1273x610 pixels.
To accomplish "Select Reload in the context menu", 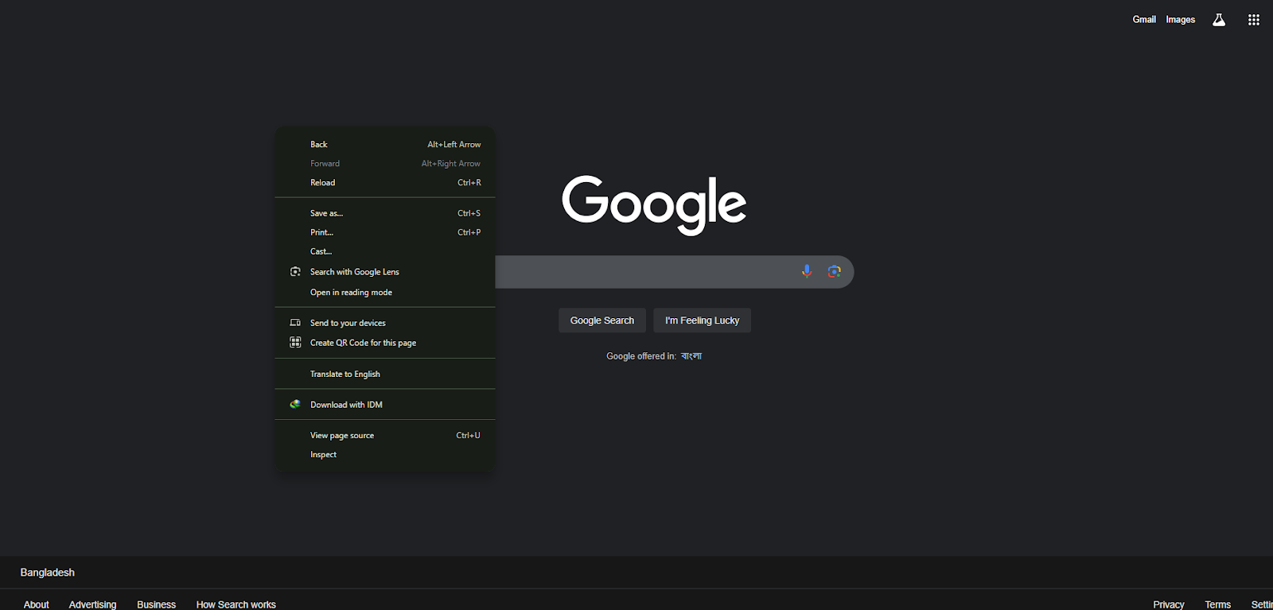I will 385,183.
